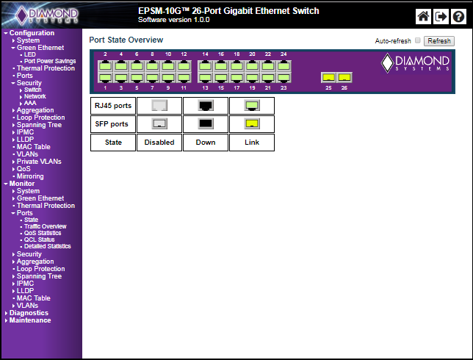Select RJ45 port 17 icon
This screenshot has height=360, width=473.
click(x=236, y=77)
